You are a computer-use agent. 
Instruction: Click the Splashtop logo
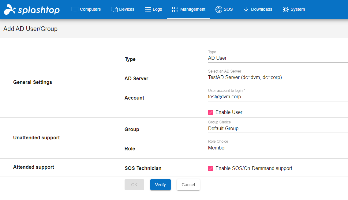click(32, 9)
